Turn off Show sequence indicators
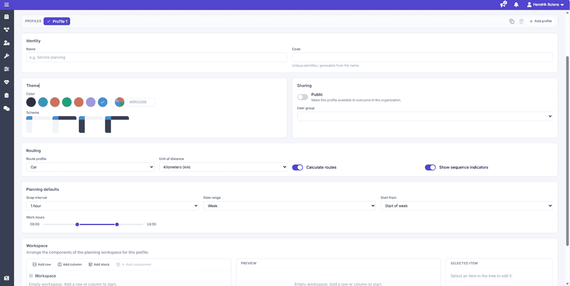The image size is (570, 286). [430, 167]
